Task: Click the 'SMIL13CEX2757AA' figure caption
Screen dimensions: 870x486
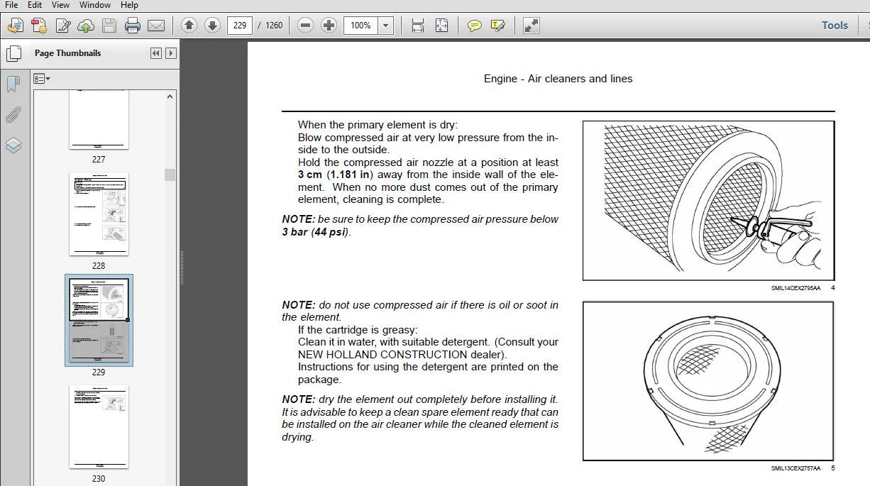Action: [x=795, y=468]
